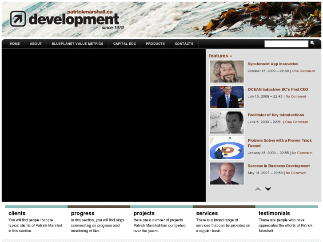This screenshot has height=242, width=323.
Task: Click the grayscale man portrait thumbnail
Action: click(227, 123)
